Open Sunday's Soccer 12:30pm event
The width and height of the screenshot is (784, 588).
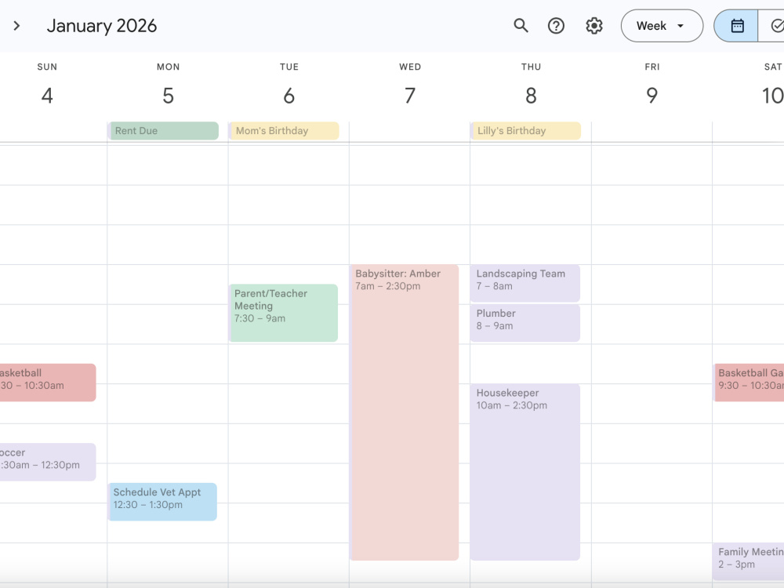click(x=48, y=462)
